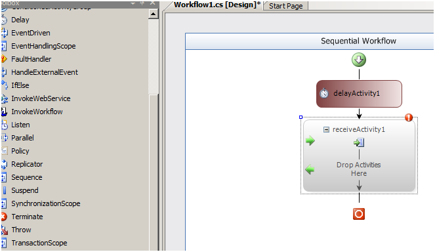The image size is (435, 252).
Task: Select the Suspend text item
Action: pyautogui.click(x=25, y=190)
